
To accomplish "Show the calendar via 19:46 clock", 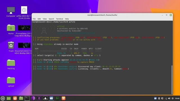I will (177, 98).
